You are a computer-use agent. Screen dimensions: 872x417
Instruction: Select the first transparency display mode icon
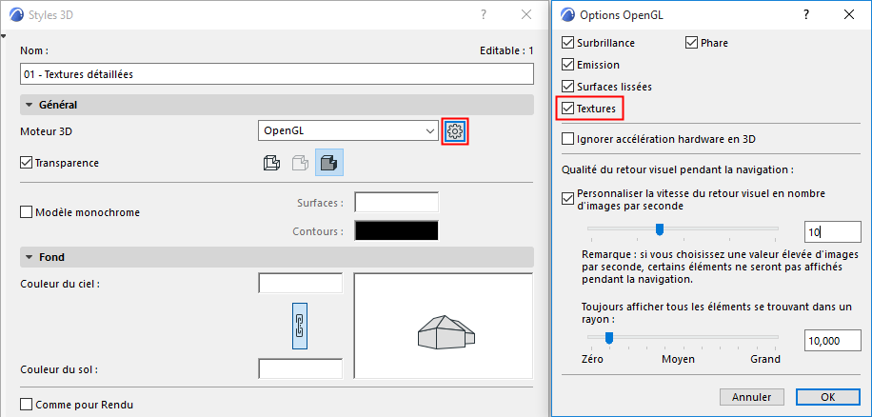coord(270,163)
